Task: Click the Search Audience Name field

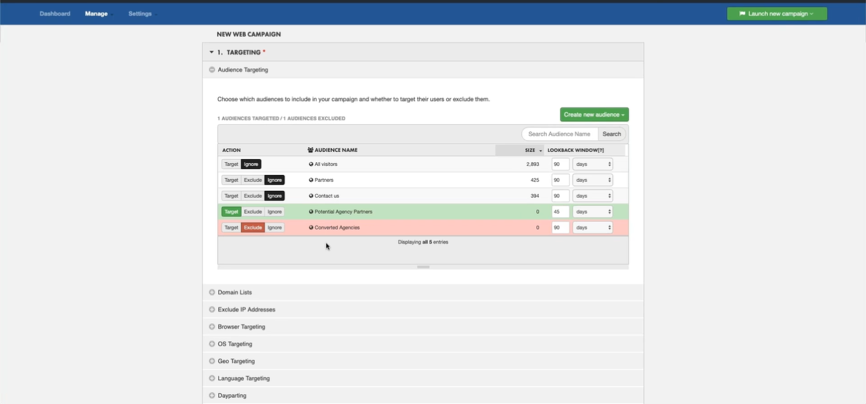Action: [x=560, y=134]
